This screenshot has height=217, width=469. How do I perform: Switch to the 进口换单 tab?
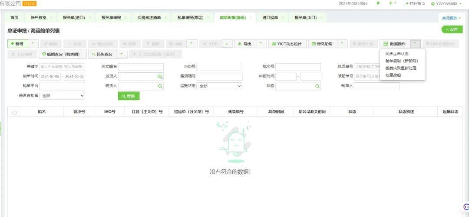click(270, 18)
